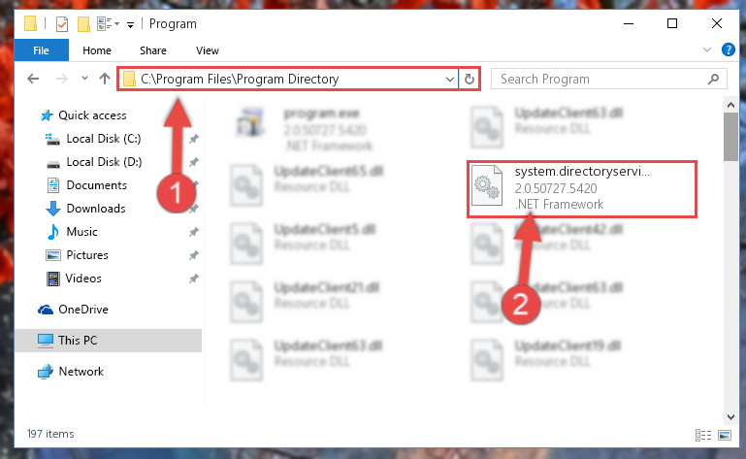Switch to details view in status bar
This screenshot has width=746, height=459.
click(702, 435)
